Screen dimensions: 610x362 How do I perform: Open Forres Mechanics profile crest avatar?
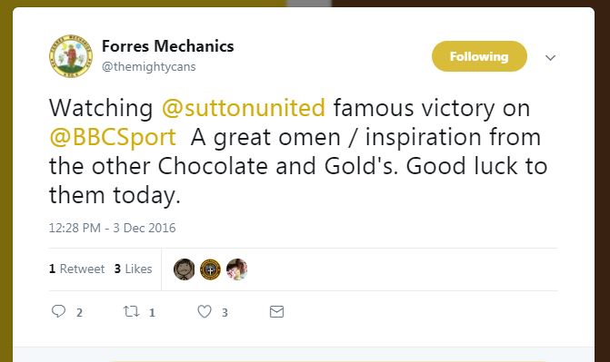click(x=71, y=56)
